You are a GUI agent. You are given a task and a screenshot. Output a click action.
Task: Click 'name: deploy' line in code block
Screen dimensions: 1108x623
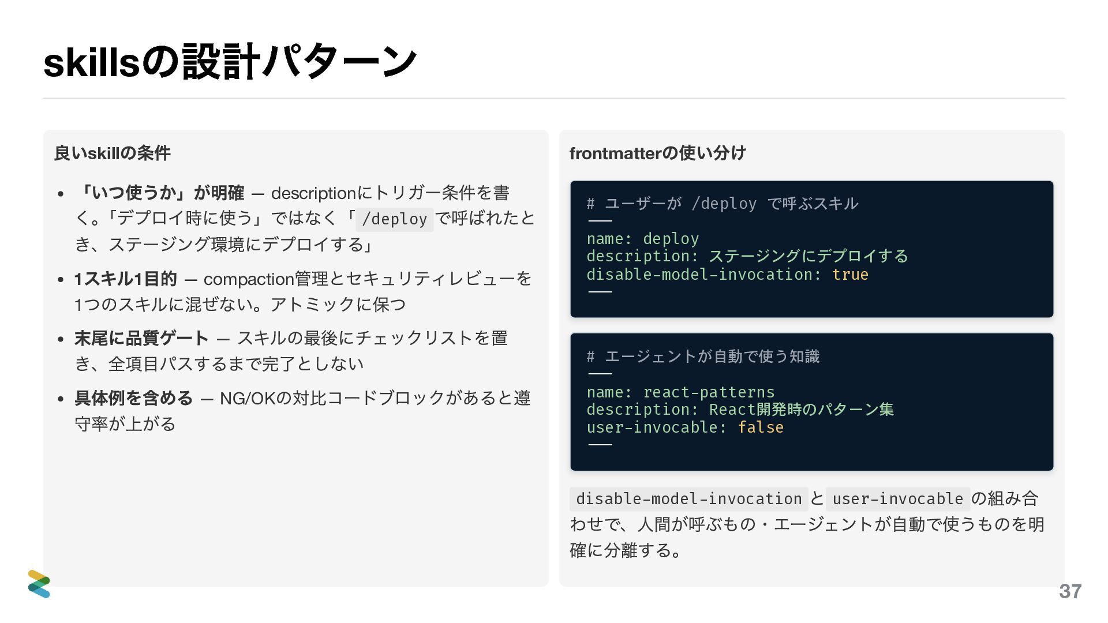[x=642, y=239]
